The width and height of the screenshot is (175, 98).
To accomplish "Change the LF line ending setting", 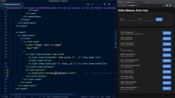I will coord(98,97).
